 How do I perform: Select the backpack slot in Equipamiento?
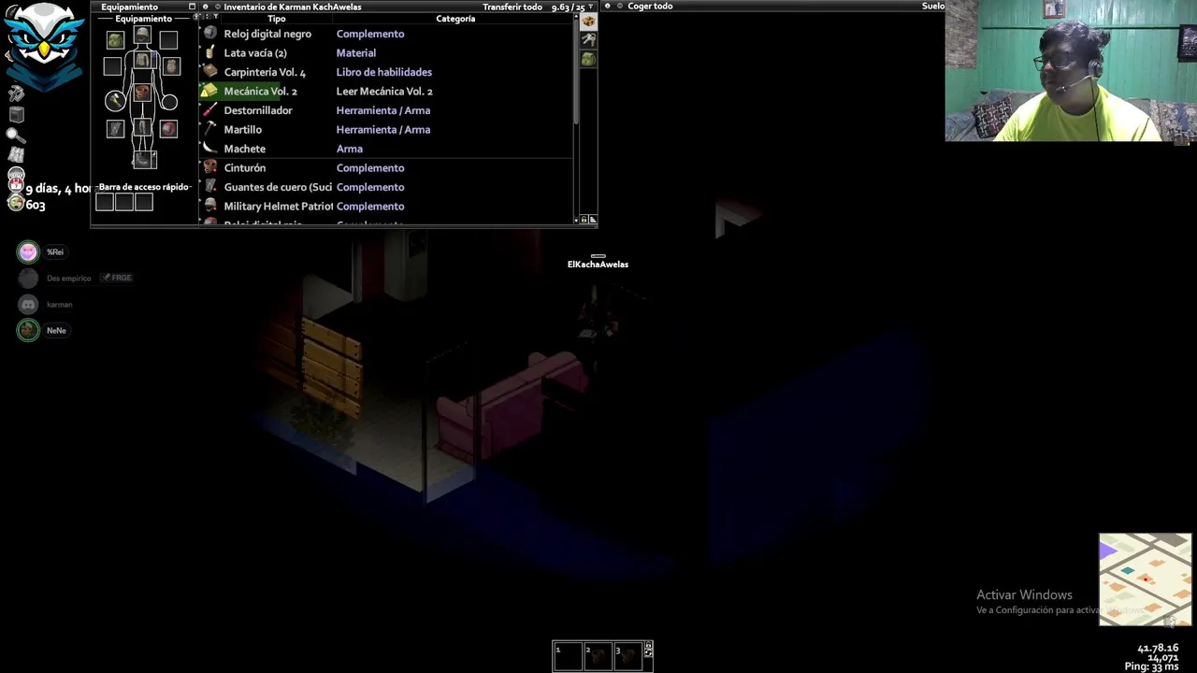(x=115, y=40)
